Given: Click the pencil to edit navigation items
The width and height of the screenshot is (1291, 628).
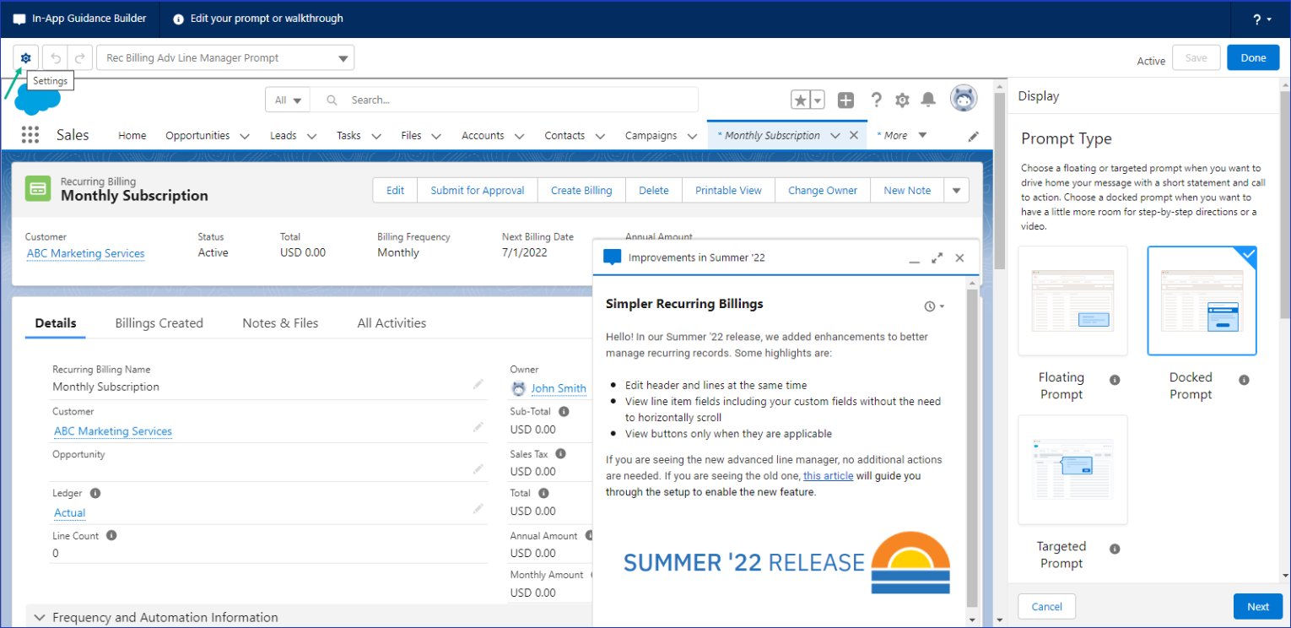Looking at the screenshot, I should tap(974, 136).
